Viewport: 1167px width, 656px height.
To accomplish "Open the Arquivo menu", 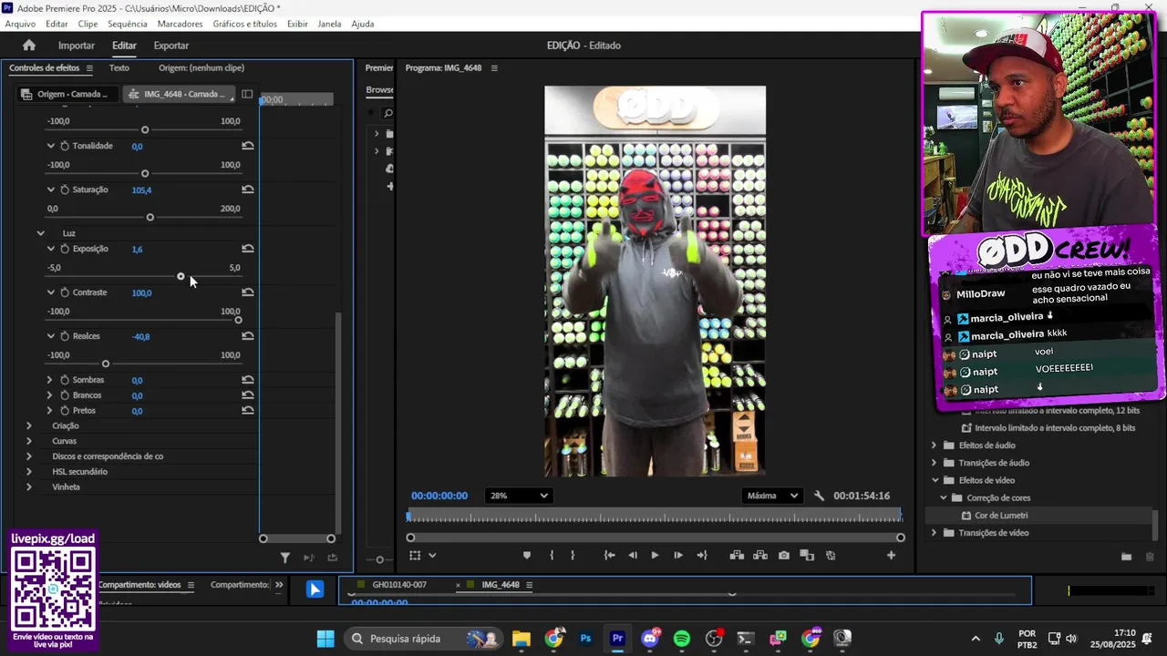I will (x=20, y=24).
